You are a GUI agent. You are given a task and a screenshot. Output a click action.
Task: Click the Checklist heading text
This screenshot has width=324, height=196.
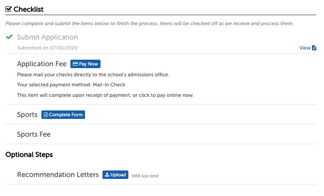(x=29, y=9)
